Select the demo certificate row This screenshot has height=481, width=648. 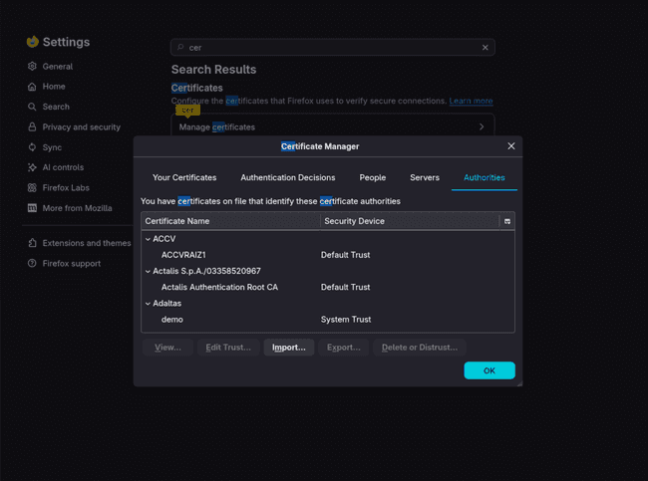[x=328, y=320]
